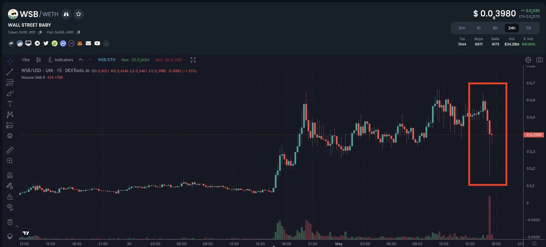Select the forecasting position tool
546x247 pixels.
coord(10,125)
